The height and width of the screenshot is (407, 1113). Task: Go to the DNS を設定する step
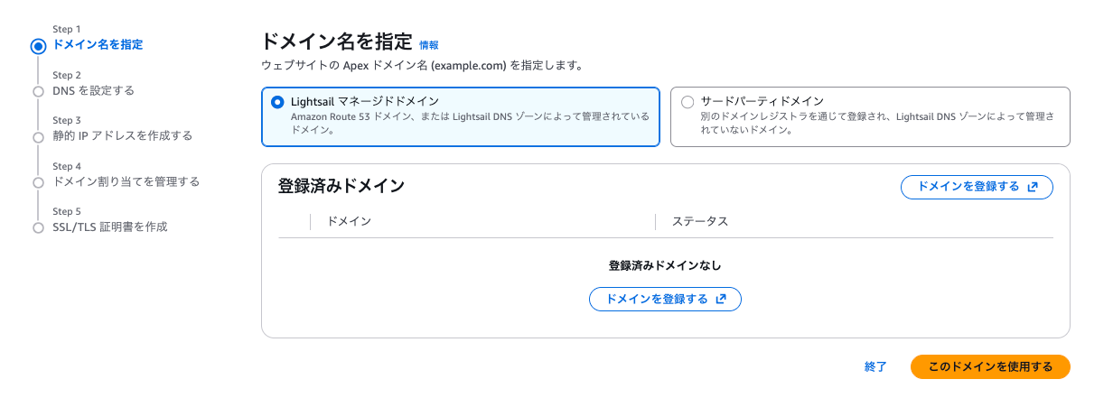(x=94, y=90)
